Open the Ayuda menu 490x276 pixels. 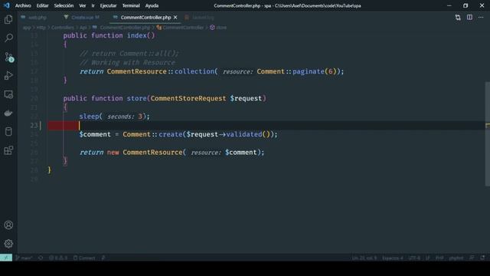coord(152,5)
